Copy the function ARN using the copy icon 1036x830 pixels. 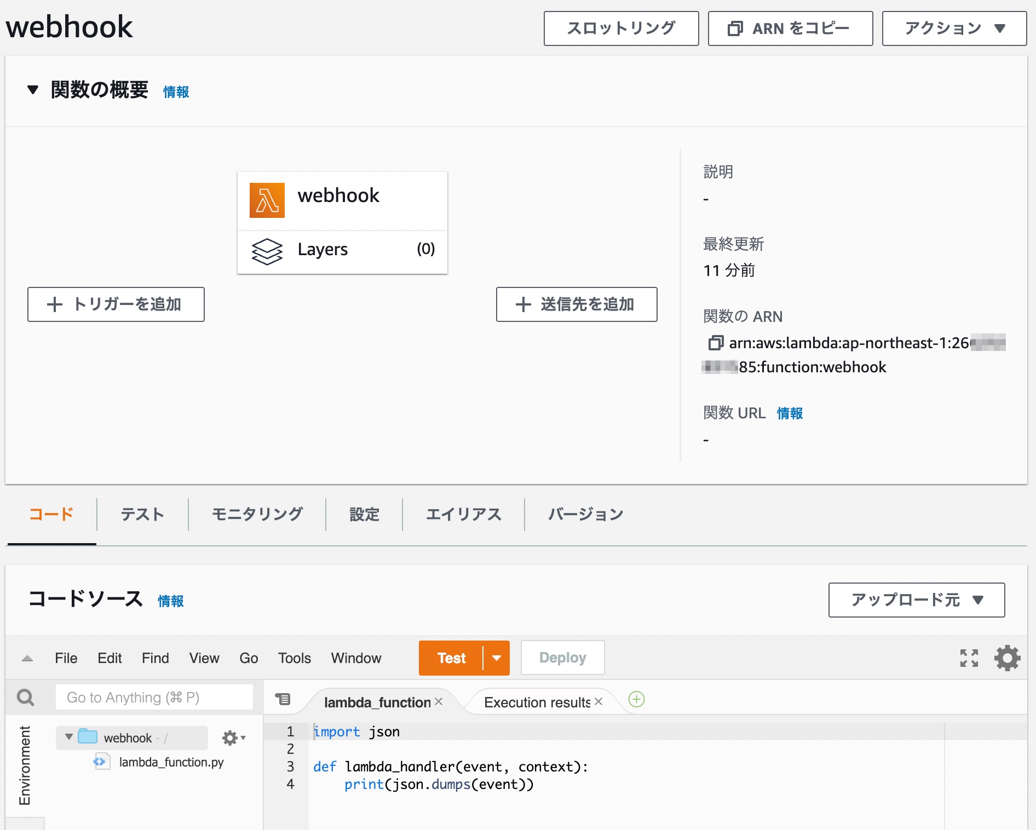[715, 343]
